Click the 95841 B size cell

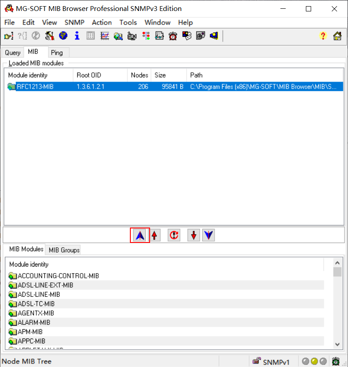172,87
